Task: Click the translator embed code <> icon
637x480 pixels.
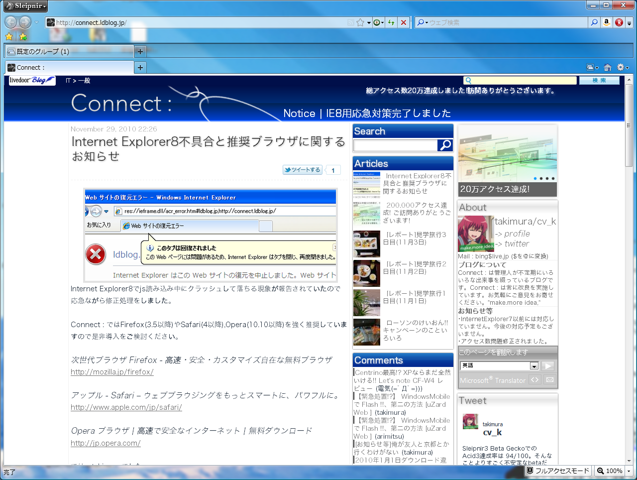Action: tap(535, 380)
